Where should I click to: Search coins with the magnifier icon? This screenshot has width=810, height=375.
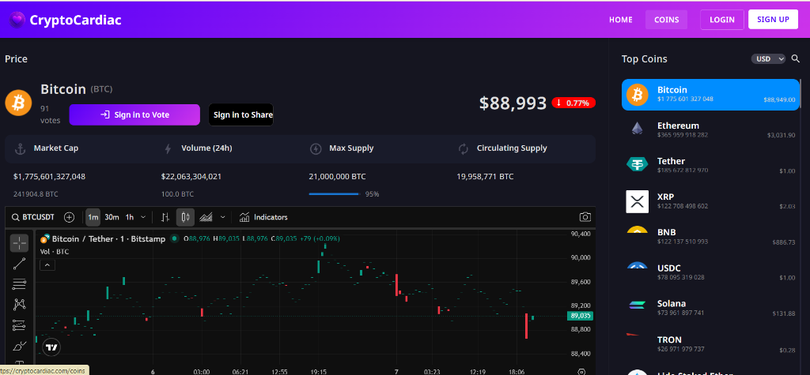coord(796,58)
